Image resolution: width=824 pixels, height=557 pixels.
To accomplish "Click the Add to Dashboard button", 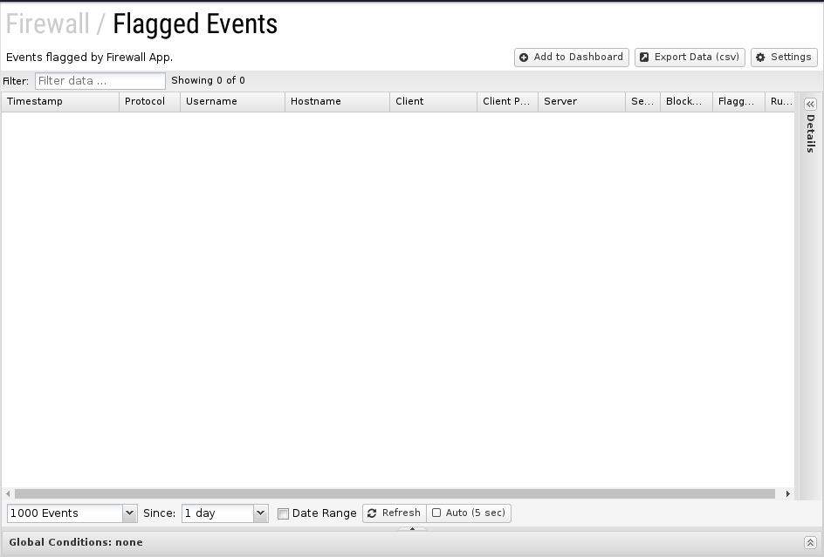I will pyautogui.click(x=571, y=58).
